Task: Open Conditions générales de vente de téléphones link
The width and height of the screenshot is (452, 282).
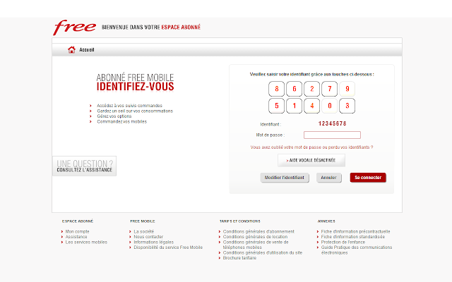Action: coord(256,245)
